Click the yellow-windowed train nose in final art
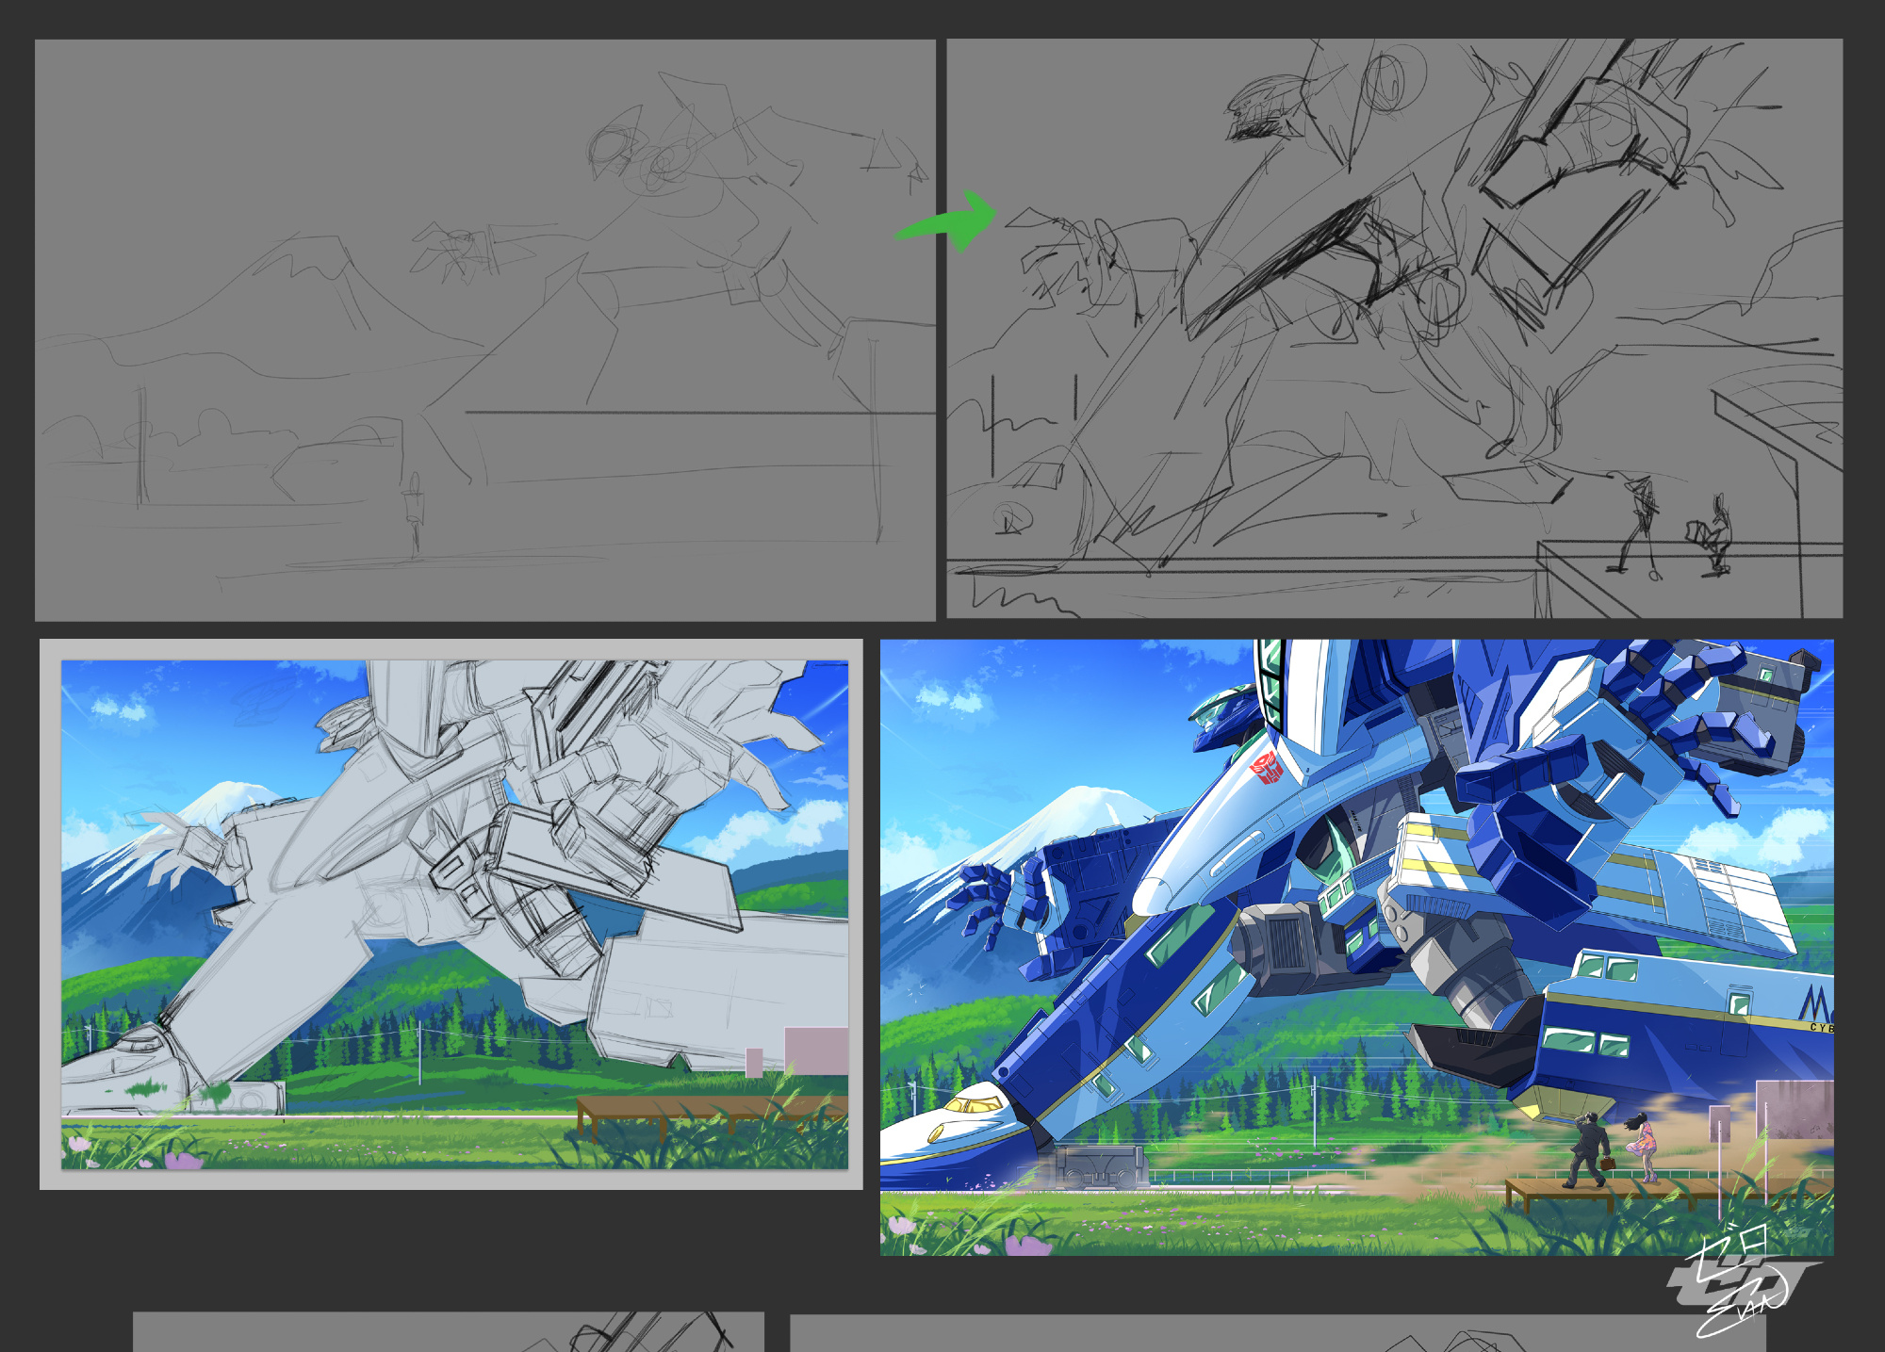Viewport: 1885px width, 1352px height. pos(971,1104)
